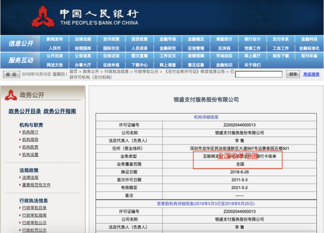The image size is (324, 233).
Task: Open the 机构职责 sidebar link
Action: pyautogui.click(x=30, y=147)
